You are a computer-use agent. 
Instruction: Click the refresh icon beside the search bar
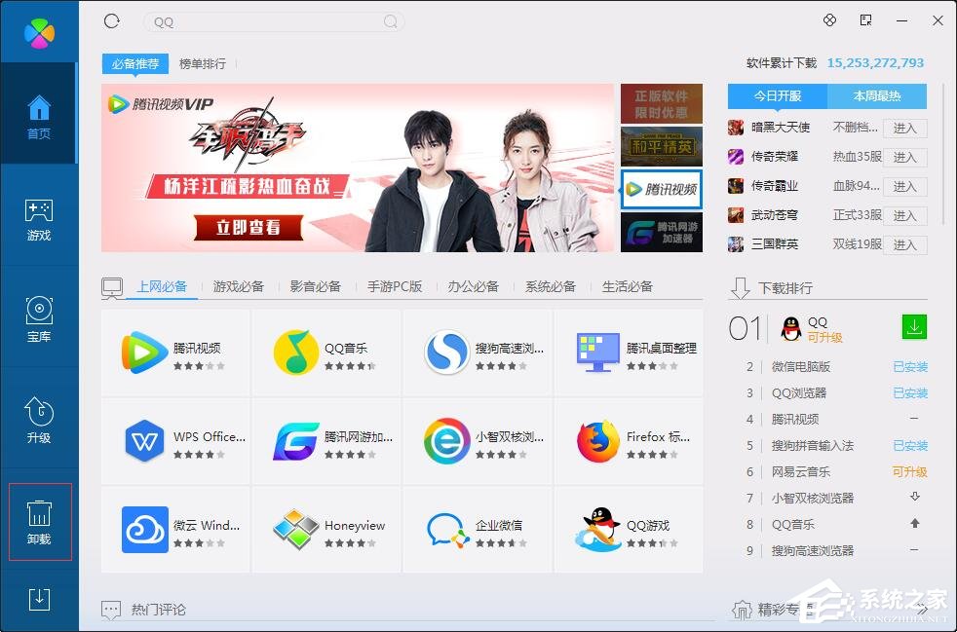click(x=111, y=20)
